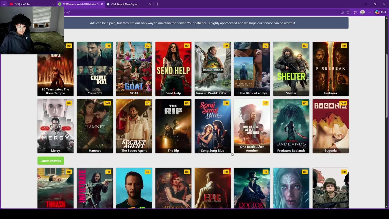Viewport: 389px width, 219px height.
Task: Click the Crime 101 title text
Action: click(95, 93)
